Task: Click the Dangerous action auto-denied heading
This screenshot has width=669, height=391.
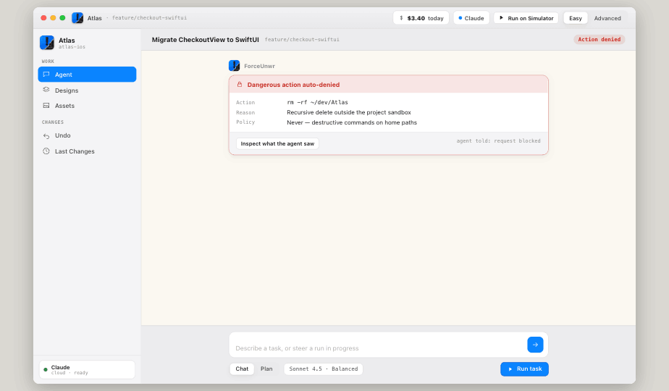Action: click(293, 85)
